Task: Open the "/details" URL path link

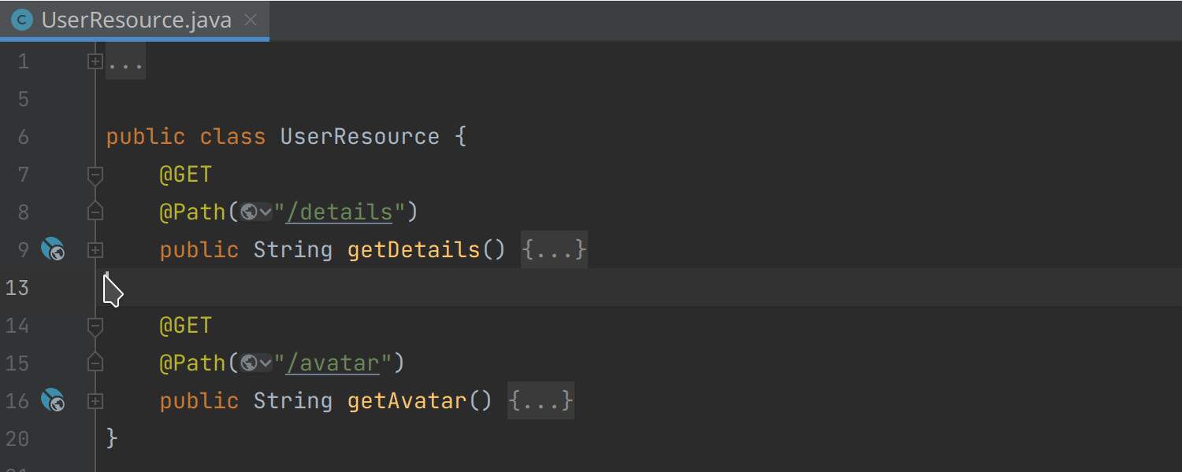Action: point(340,212)
